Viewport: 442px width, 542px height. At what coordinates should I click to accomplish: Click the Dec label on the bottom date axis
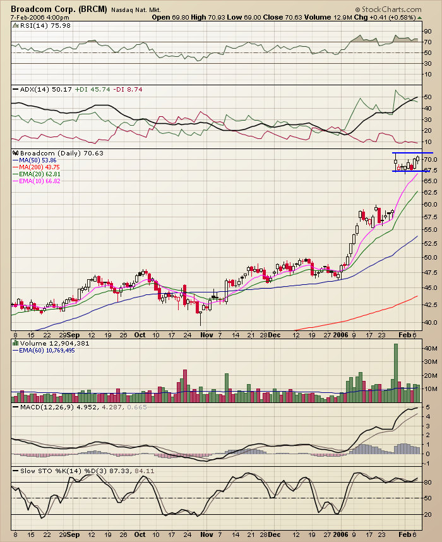(x=275, y=534)
